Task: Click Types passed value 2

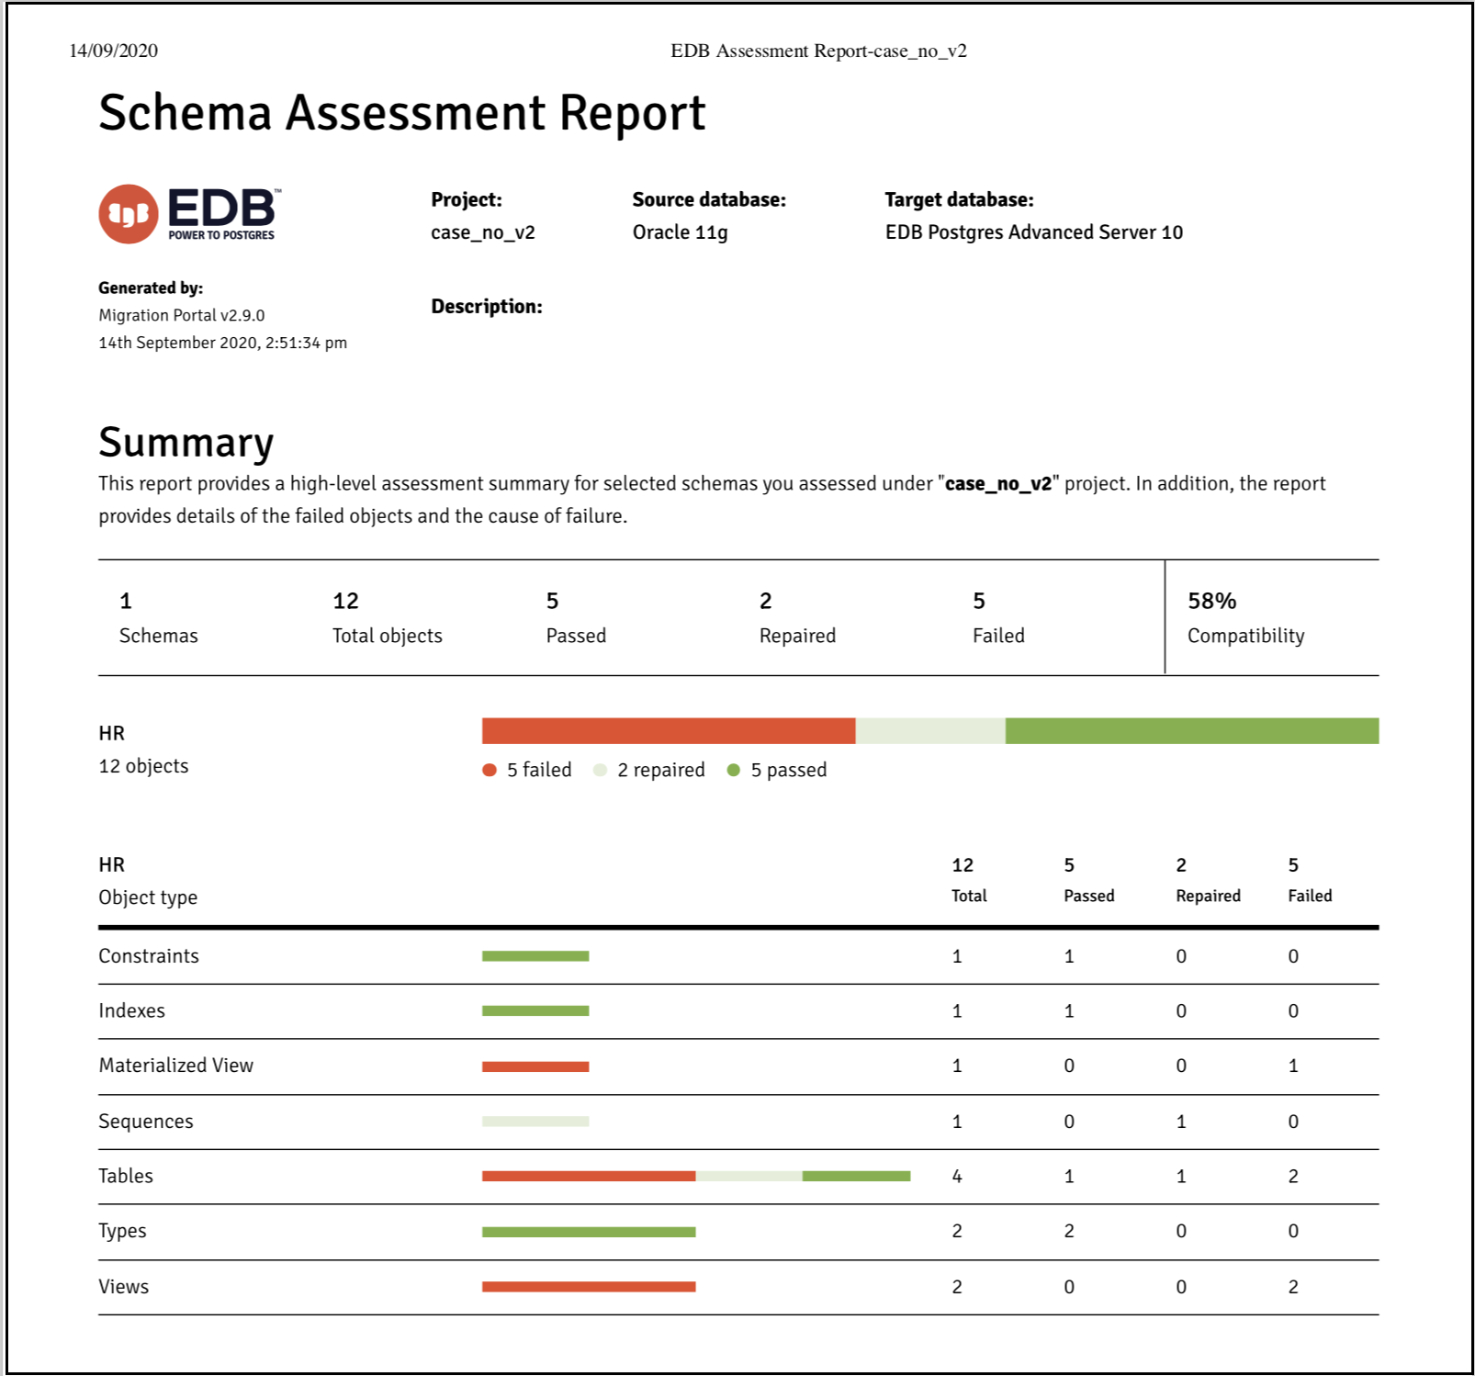Action: click(1069, 1232)
